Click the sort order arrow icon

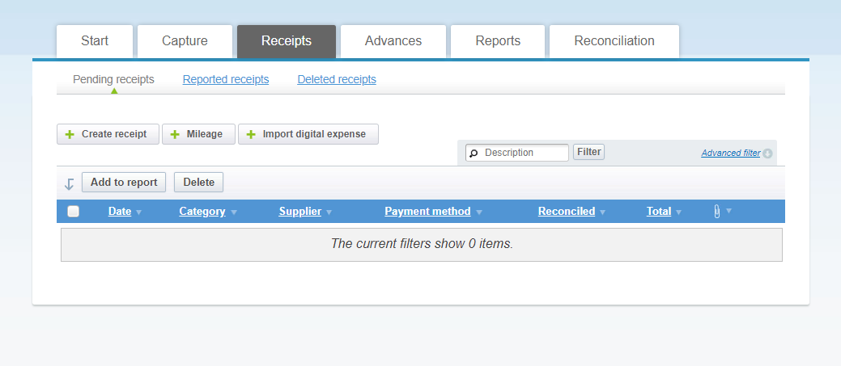click(x=69, y=183)
